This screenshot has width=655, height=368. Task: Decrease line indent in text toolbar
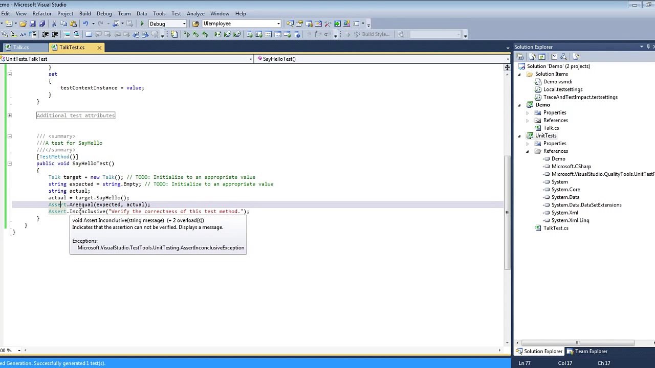(45, 34)
